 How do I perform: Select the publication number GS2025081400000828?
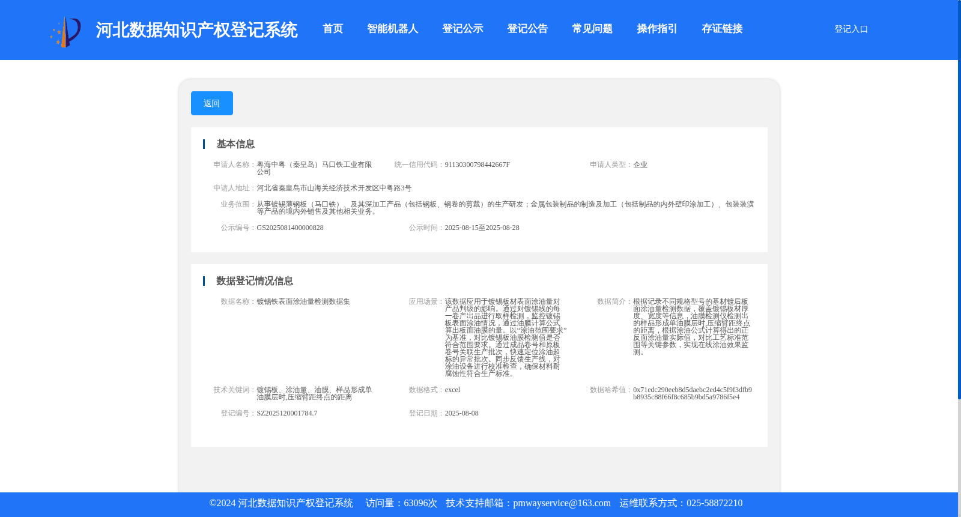[290, 228]
